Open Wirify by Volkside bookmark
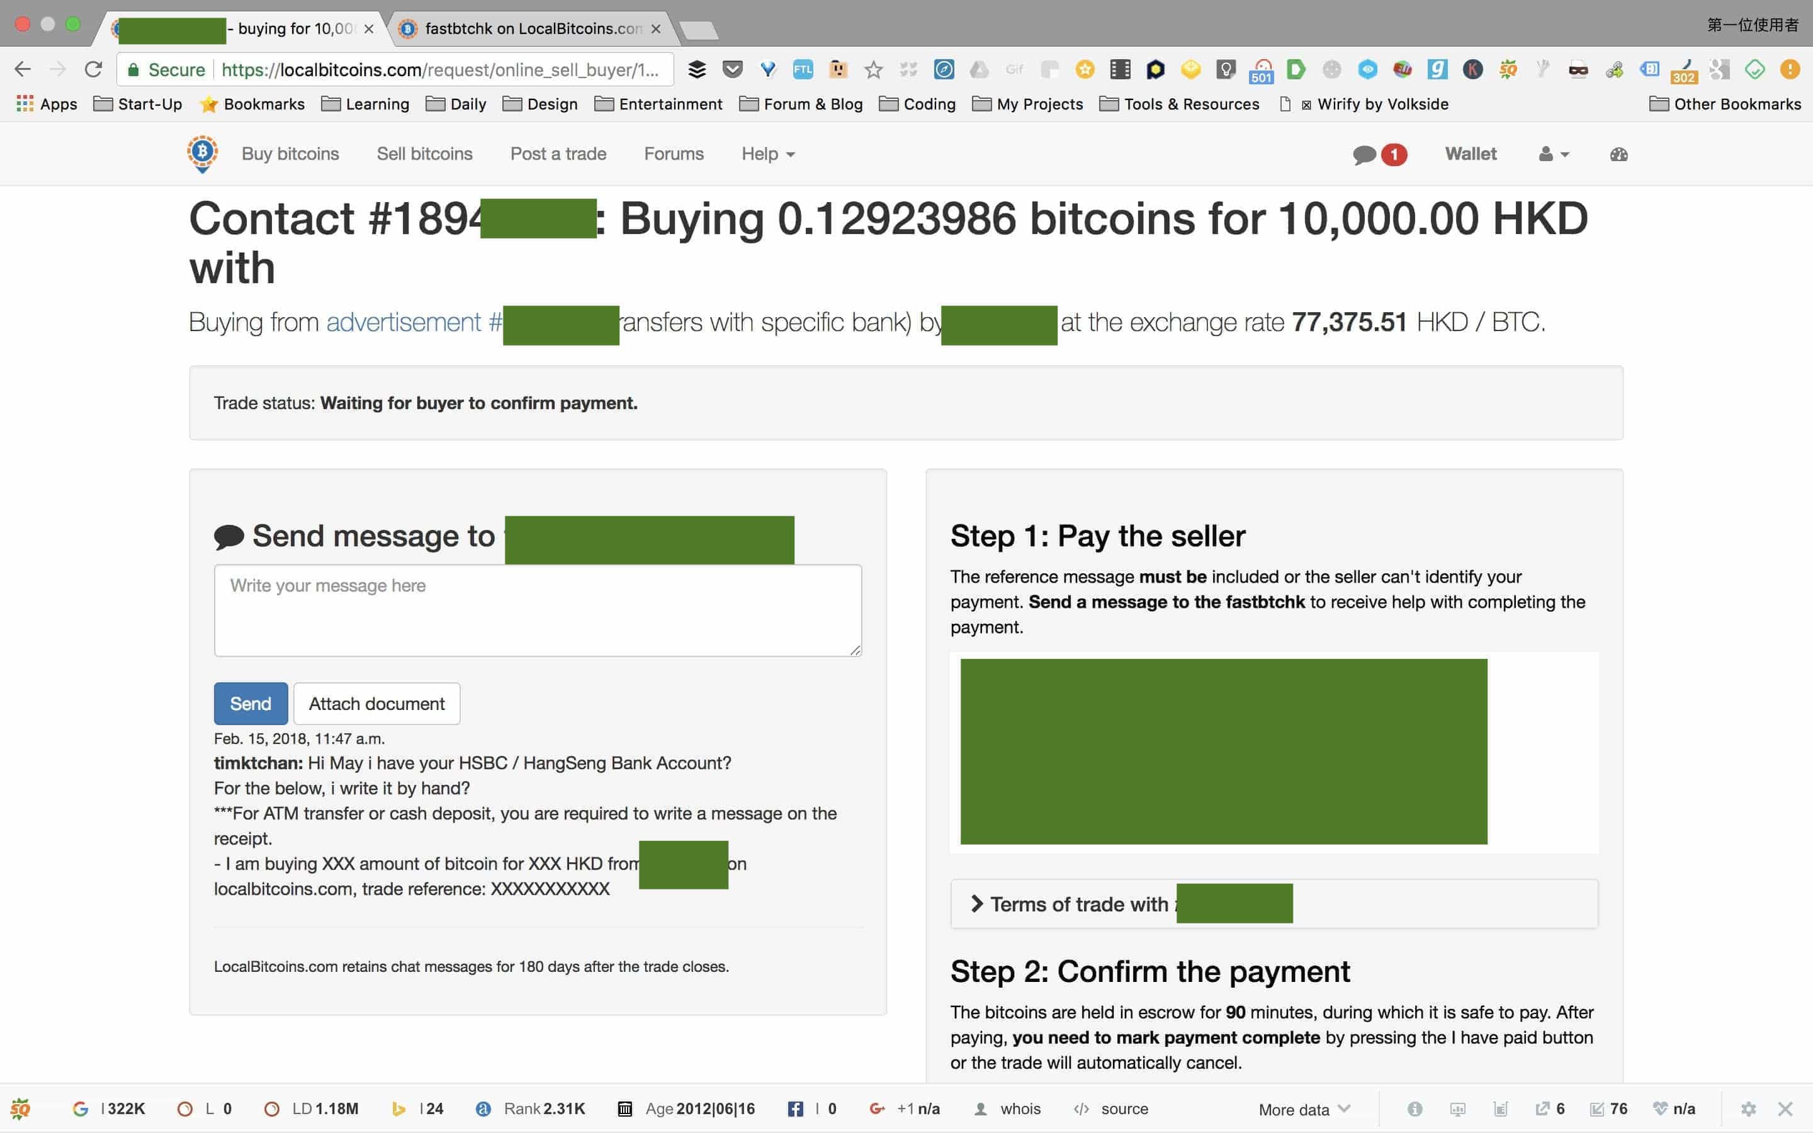The width and height of the screenshot is (1813, 1133). pos(1364,104)
